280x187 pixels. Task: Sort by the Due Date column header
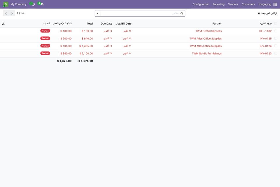107,24
